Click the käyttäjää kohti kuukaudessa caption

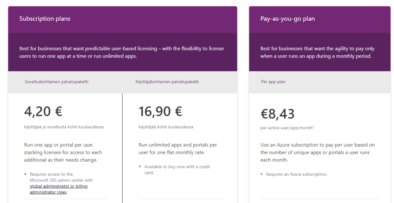pyautogui.click(x=166, y=127)
